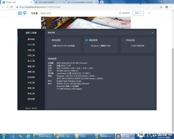The width and height of the screenshot is (174, 139).
Task: Close the GTA5 截图 百度搜索 tab
Action: (64, 2)
